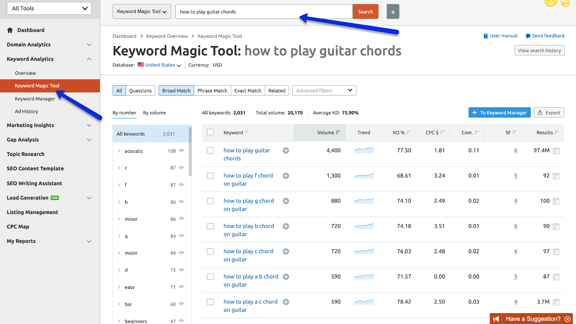Open SERP results icon for the 92 results row
The height and width of the screenshot is (324, 576).
(x=556, y=176)
